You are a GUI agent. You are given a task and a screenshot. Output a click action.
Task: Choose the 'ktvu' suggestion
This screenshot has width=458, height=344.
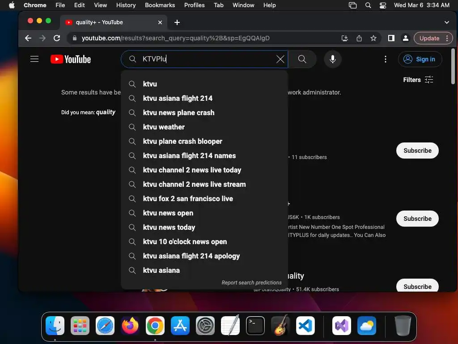coord(204,84)
